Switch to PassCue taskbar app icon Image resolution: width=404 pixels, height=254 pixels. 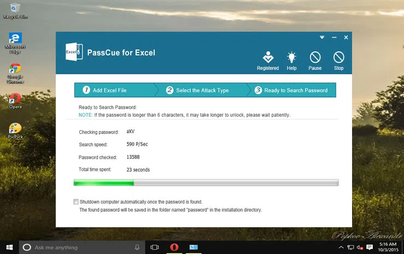[x=194, y=247]
